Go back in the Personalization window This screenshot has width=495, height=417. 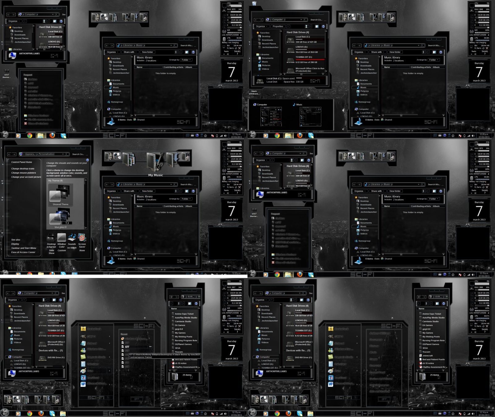point(9,154)
